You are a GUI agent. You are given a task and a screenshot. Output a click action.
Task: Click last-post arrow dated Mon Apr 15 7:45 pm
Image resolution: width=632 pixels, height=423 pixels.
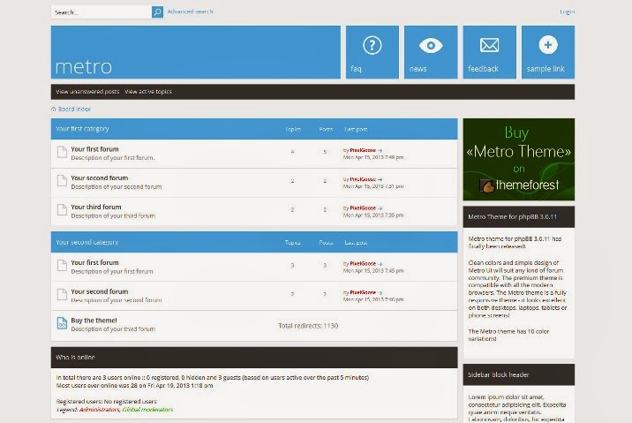coord(380,264)
